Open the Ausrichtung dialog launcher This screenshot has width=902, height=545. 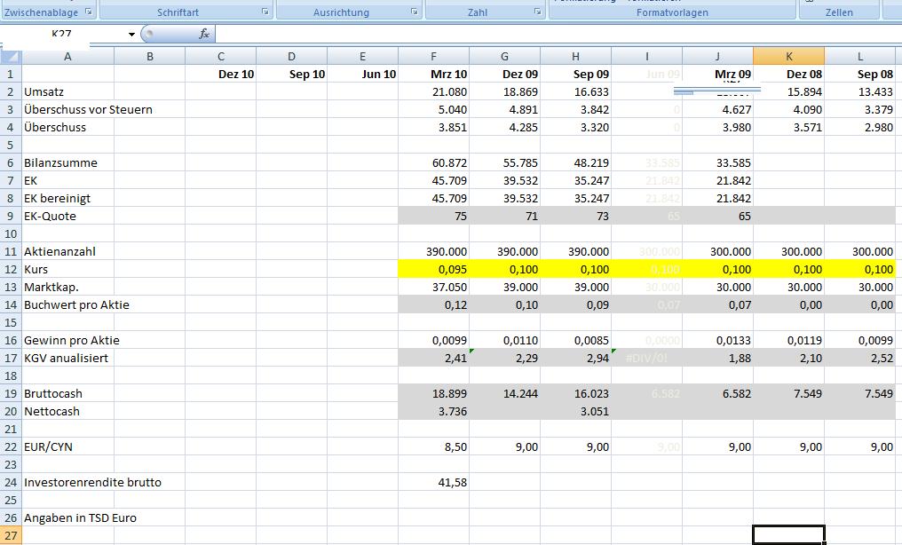[x=415, y=12]
